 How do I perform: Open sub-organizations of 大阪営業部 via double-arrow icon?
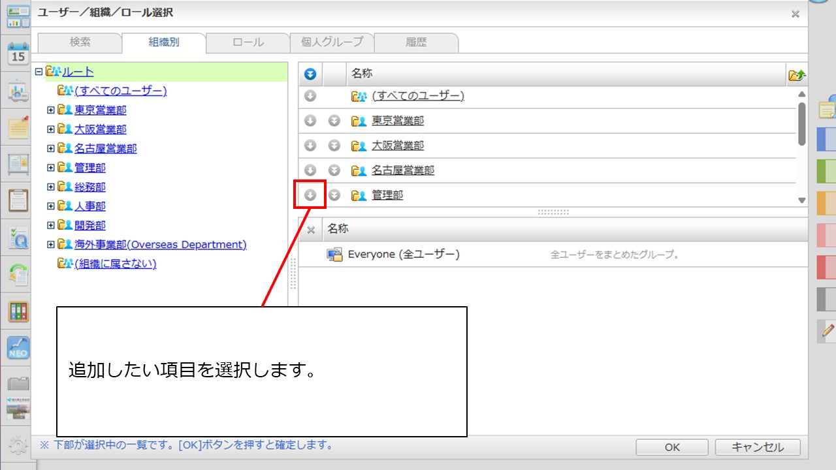click(334, 146)
